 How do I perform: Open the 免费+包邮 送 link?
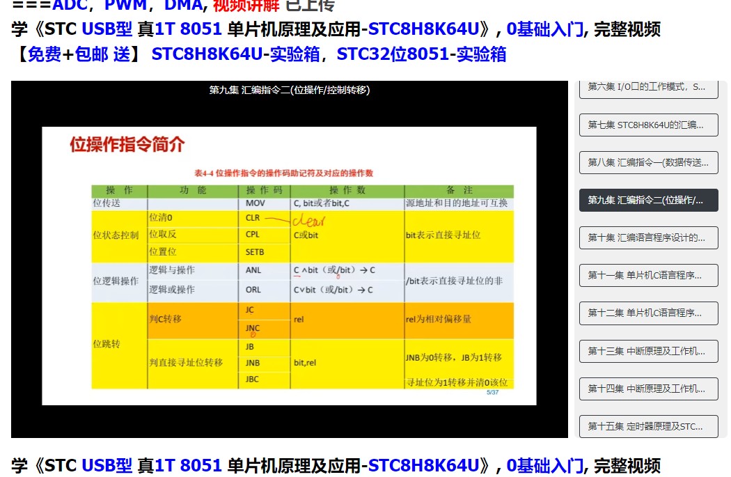click(x=79, y=54)
